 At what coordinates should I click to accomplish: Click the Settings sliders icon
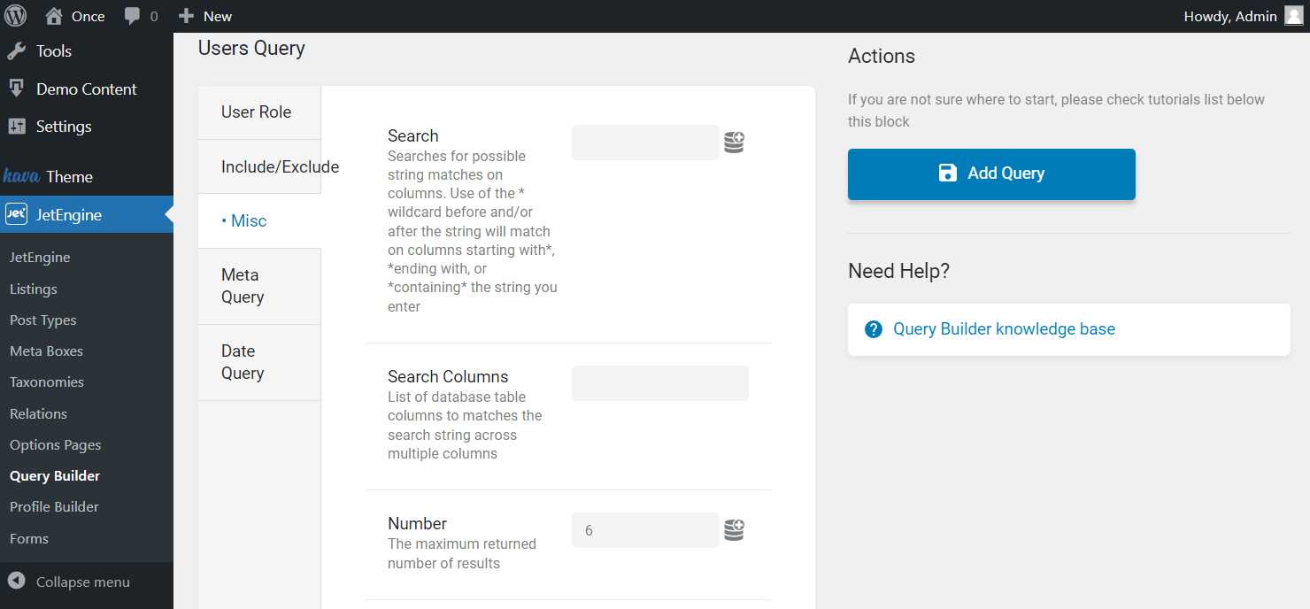pyautogui.click(x=16, y=127)
